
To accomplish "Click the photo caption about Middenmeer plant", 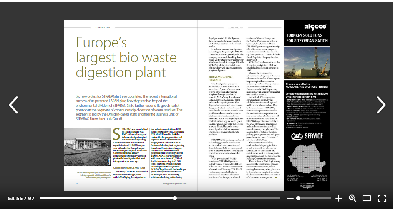I will point(94,175).
